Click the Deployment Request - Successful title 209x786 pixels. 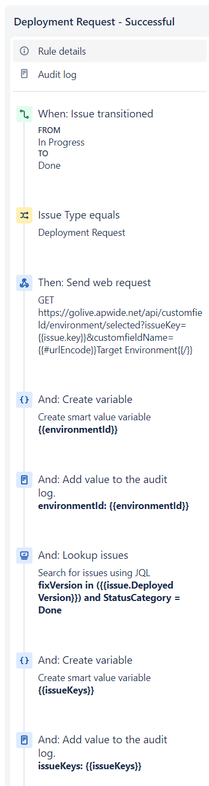[x=94, y=22]
